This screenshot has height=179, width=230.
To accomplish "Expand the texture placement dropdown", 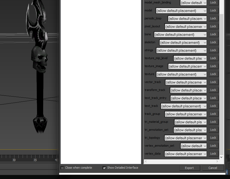I will tap(181, 74).
